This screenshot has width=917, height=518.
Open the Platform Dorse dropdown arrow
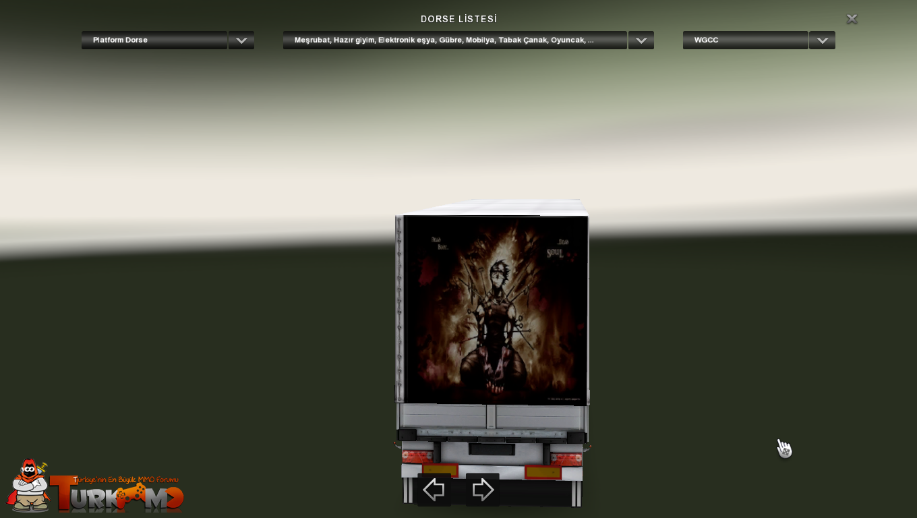pyautogui.click(x=241, y=40)
